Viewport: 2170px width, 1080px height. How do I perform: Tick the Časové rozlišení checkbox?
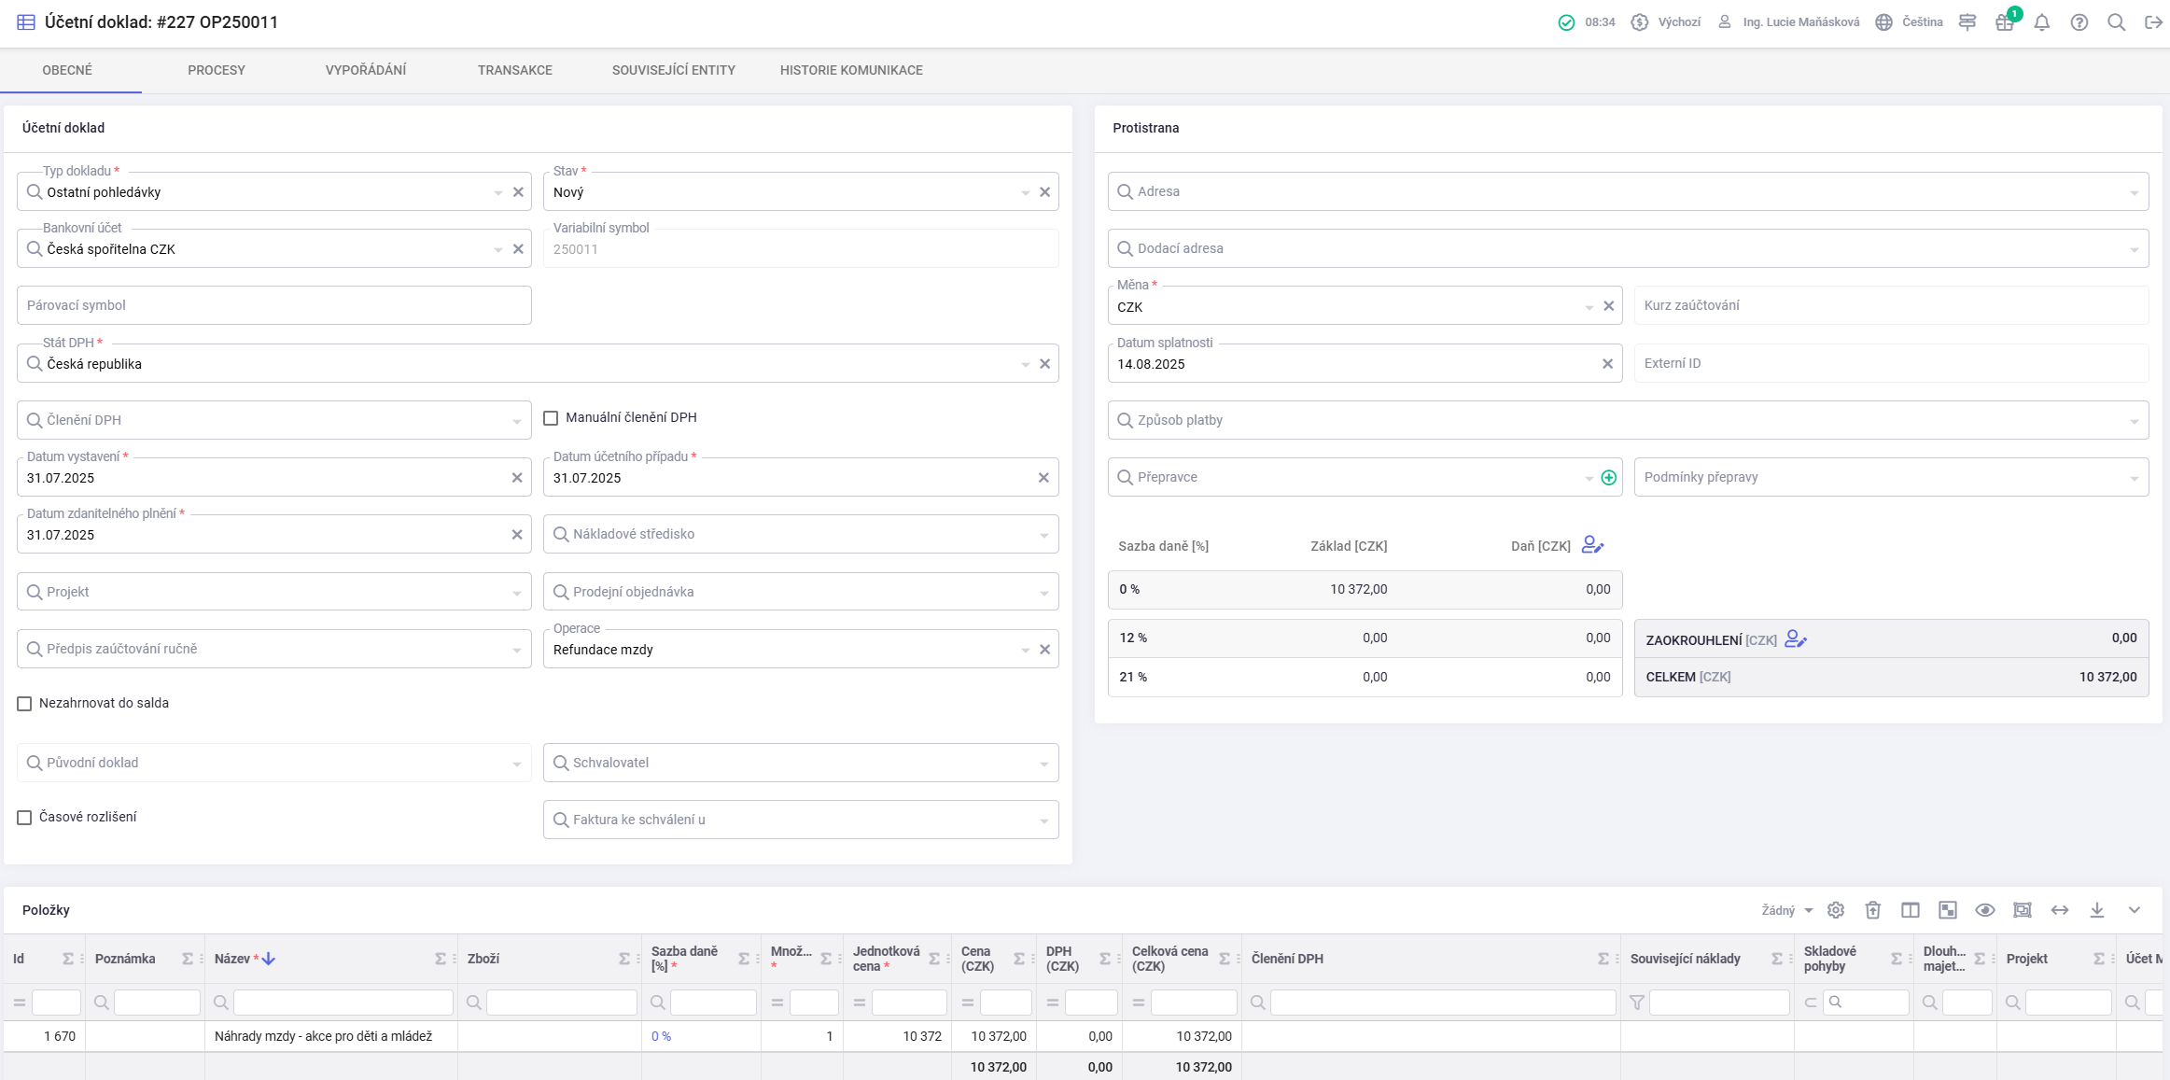pyautogui.click(x=24, y=818)
